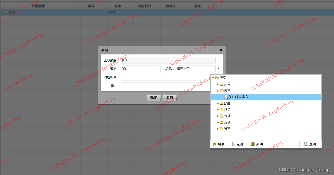
Task: Click the folder icon next to 负债
Action: [221, 122]
